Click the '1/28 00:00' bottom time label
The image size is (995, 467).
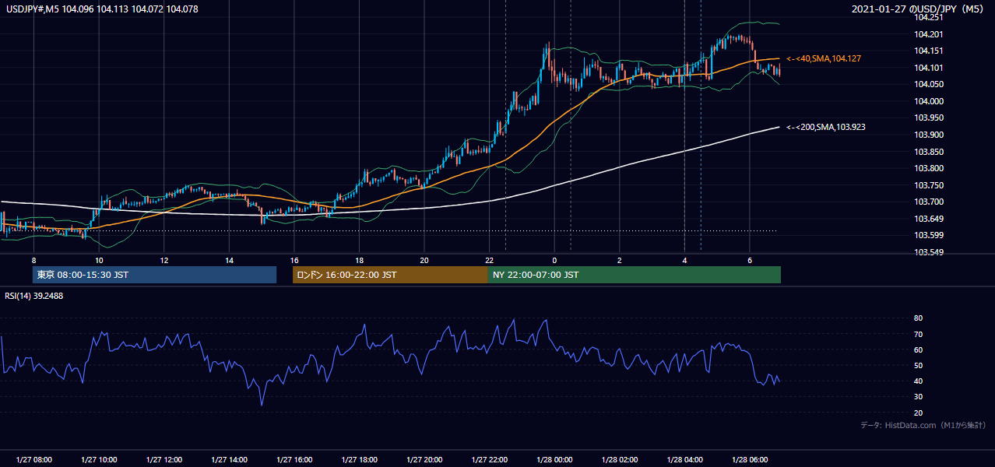click(554, 460)
